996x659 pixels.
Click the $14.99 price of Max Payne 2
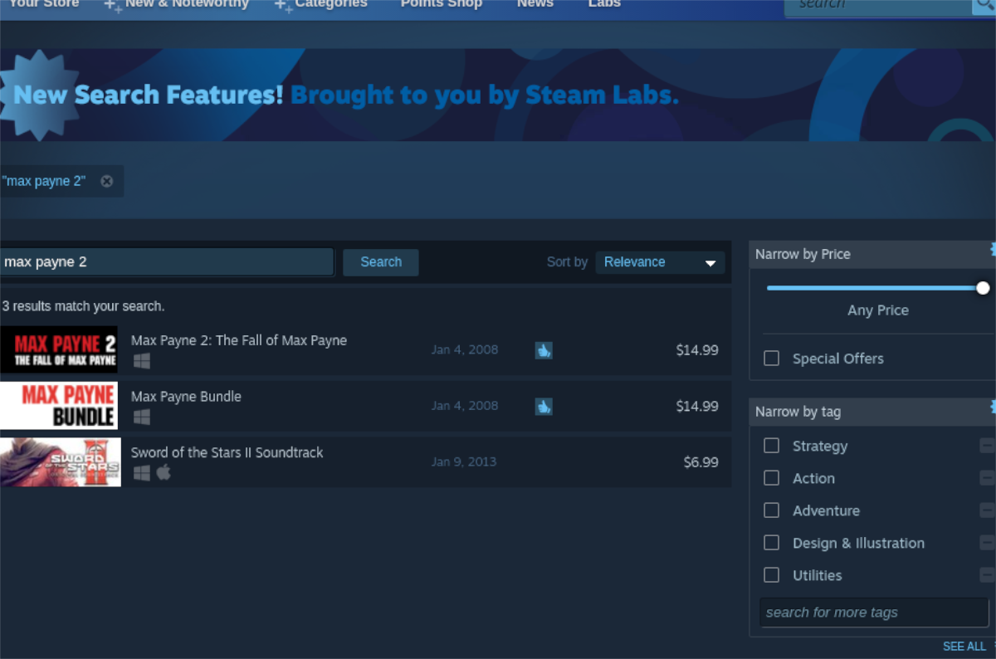pyautogui.click(x=697, y=350)
